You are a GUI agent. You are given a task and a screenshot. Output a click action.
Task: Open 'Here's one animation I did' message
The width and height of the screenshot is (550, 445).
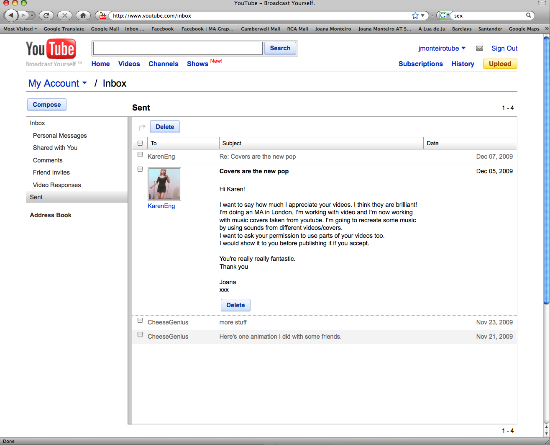coord(280,337)
